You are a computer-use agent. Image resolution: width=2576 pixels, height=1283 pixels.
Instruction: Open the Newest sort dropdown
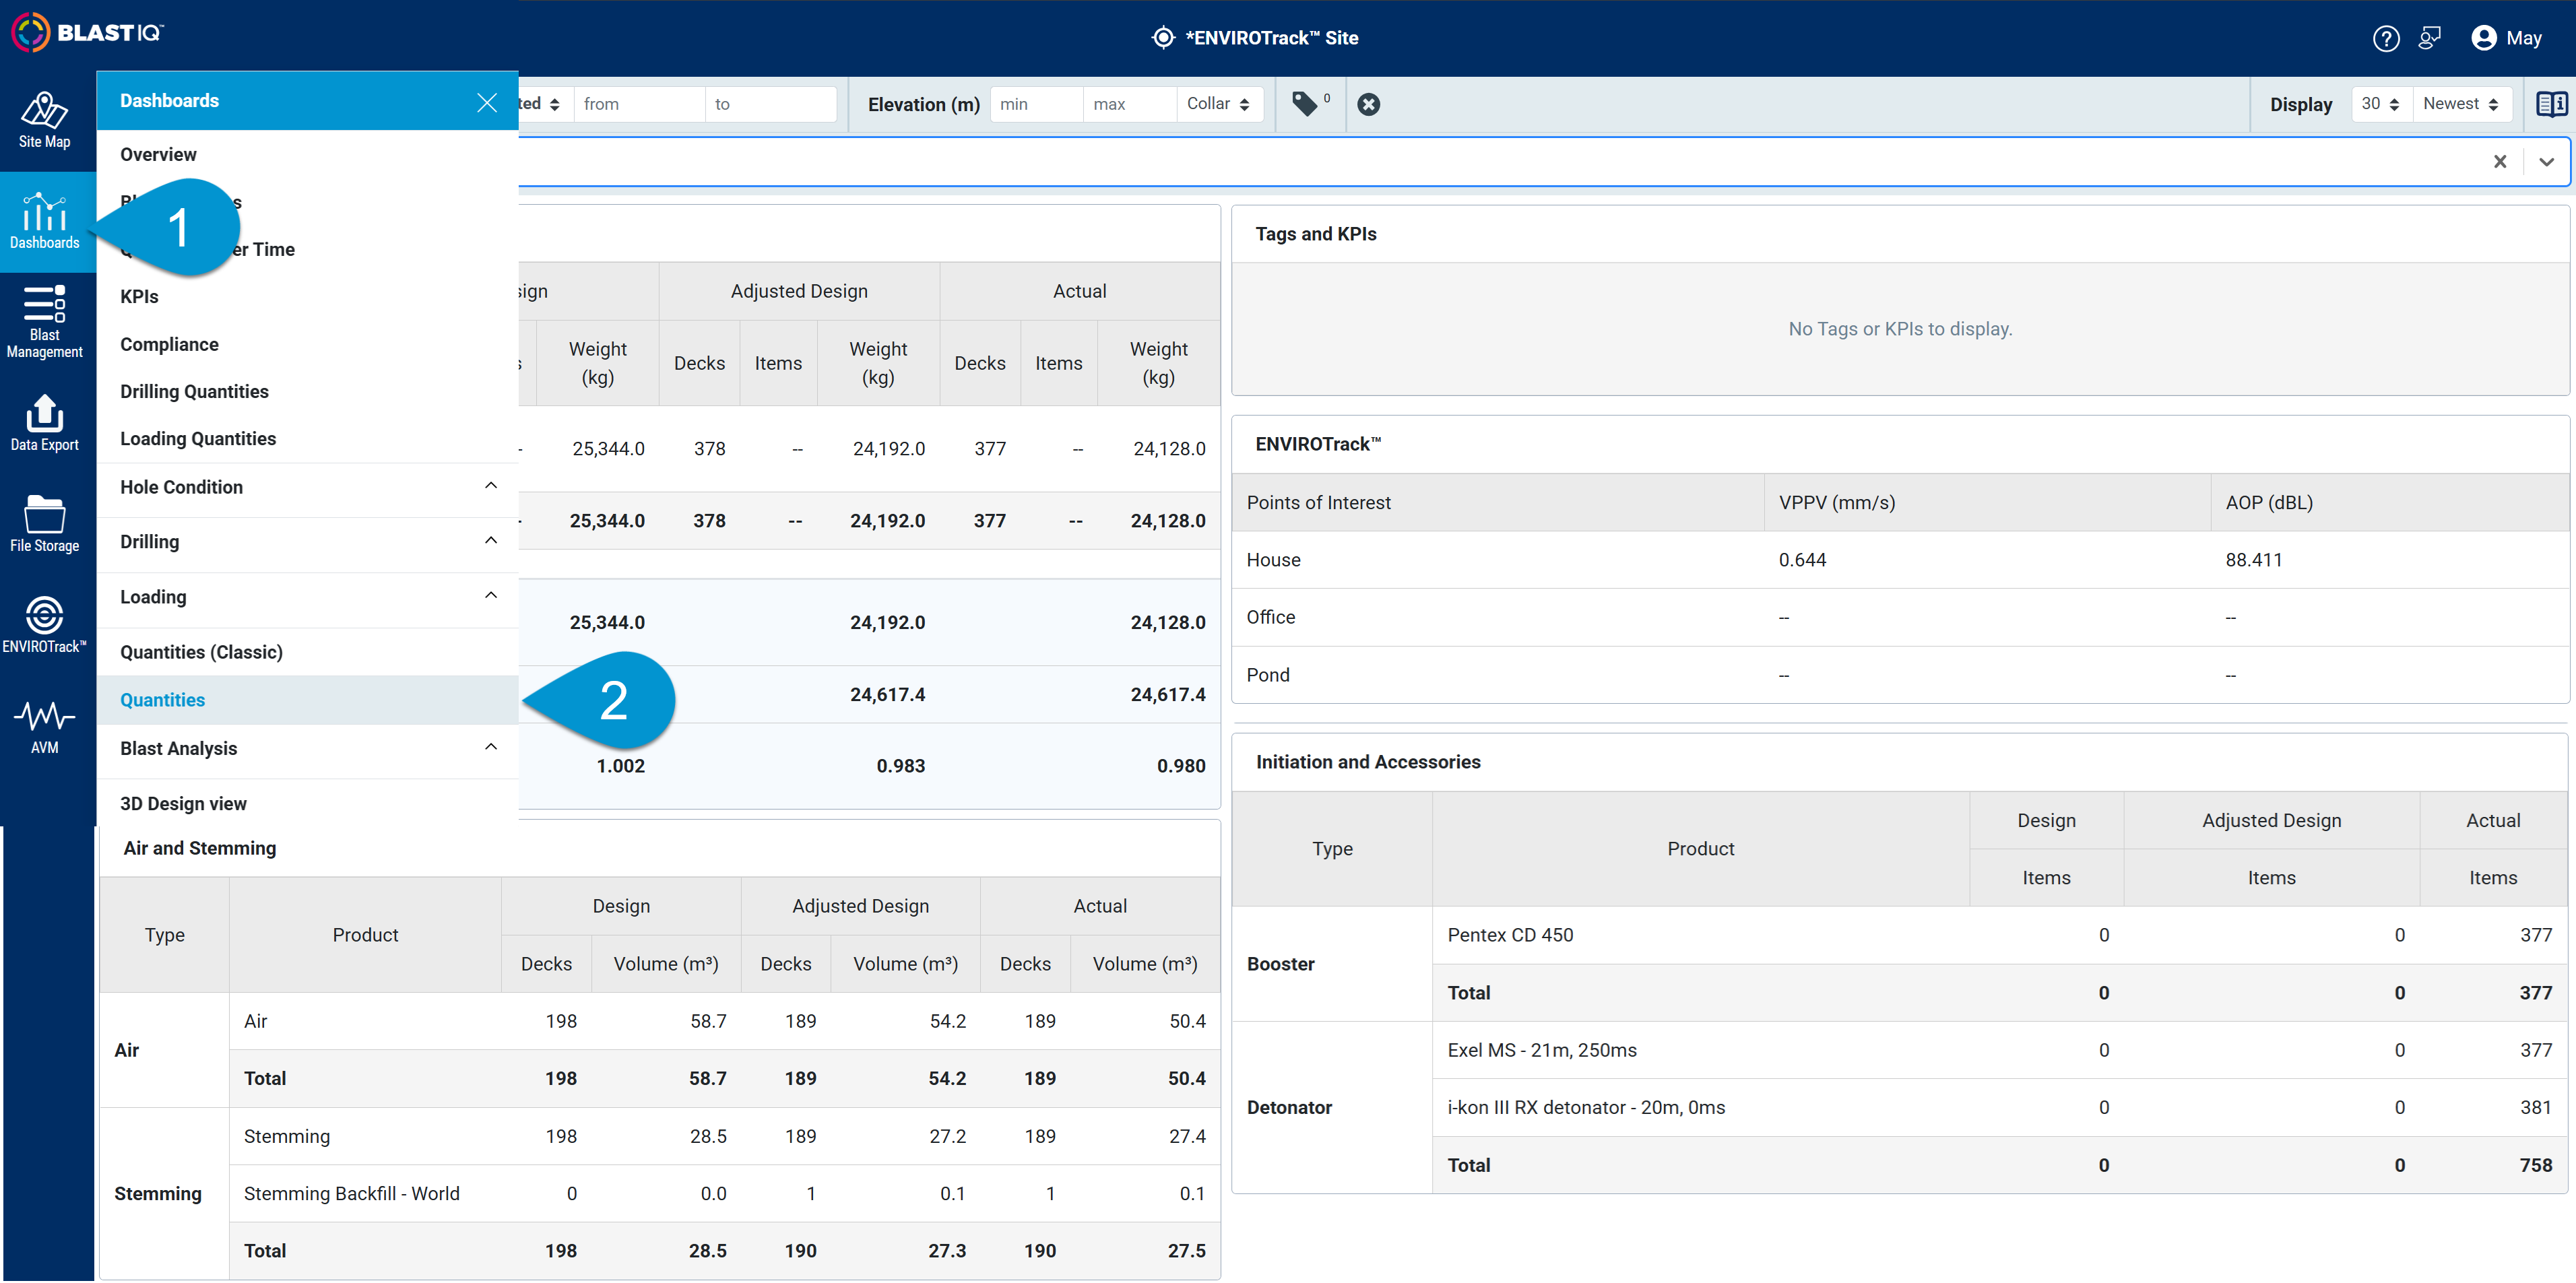2462,104
